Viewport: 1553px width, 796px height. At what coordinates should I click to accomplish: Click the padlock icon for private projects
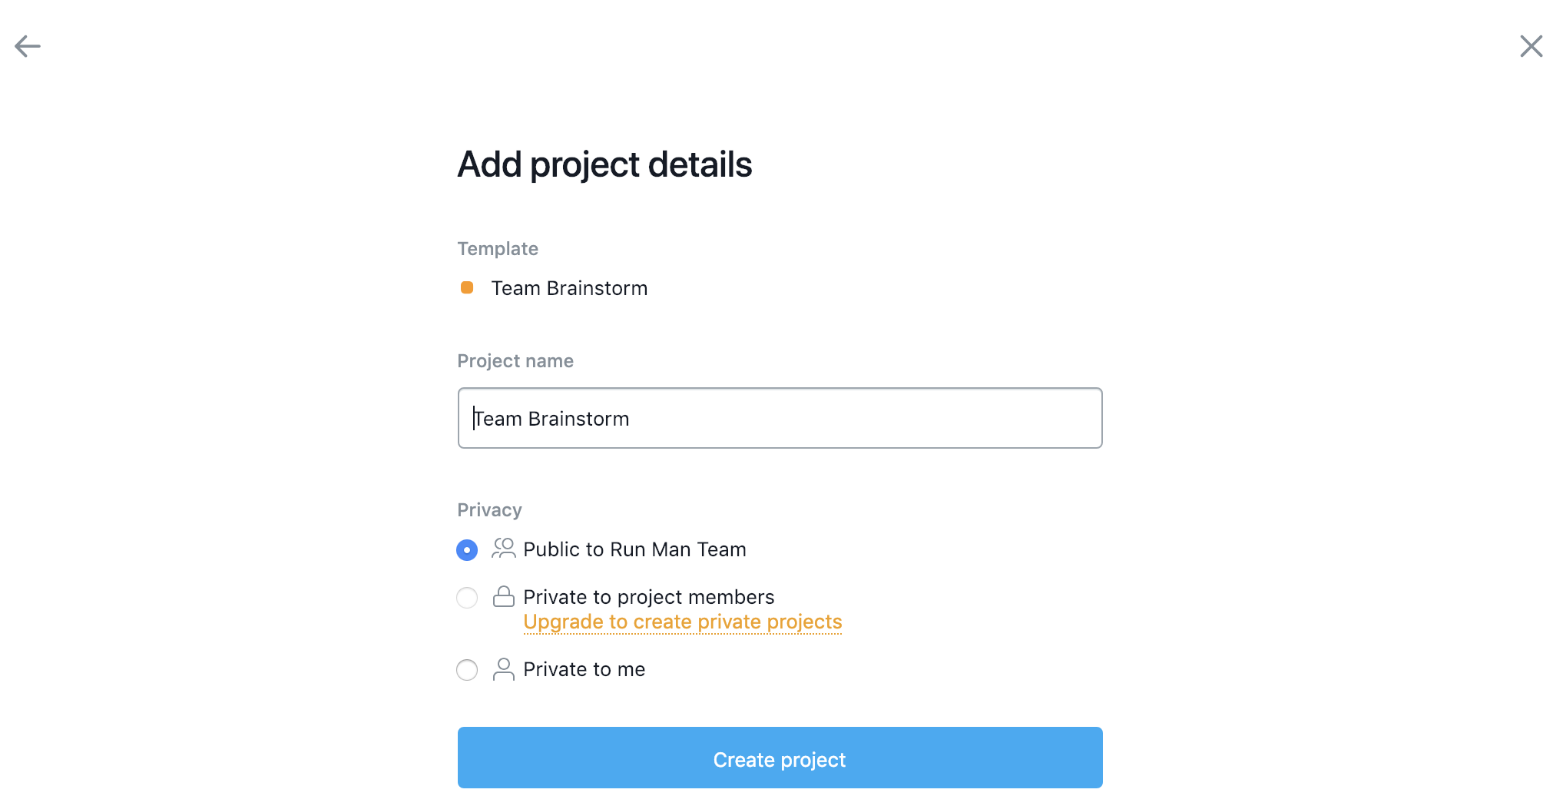coord(504,596)
